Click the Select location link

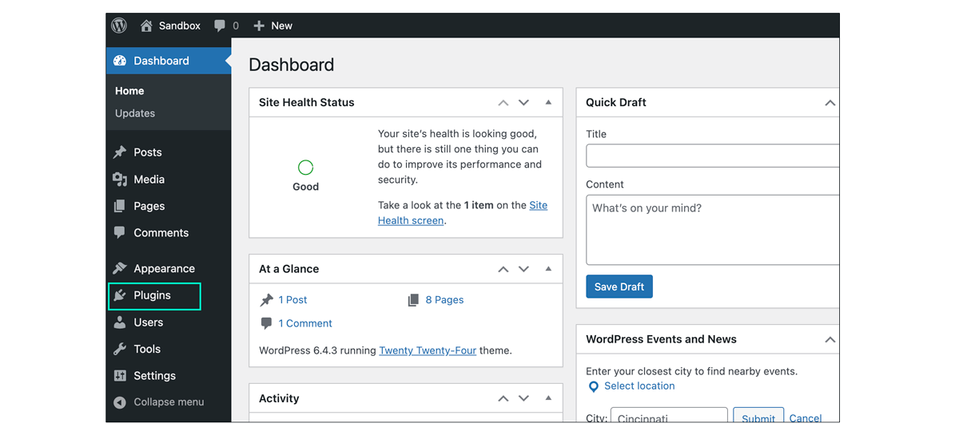[x=639, y=386]
